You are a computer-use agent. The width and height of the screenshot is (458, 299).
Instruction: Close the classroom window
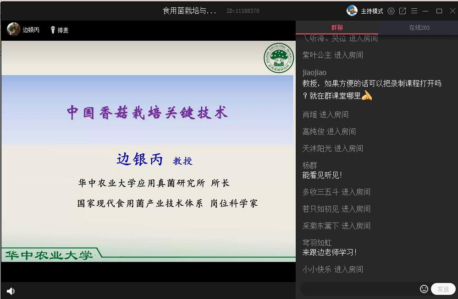point(452,11)
